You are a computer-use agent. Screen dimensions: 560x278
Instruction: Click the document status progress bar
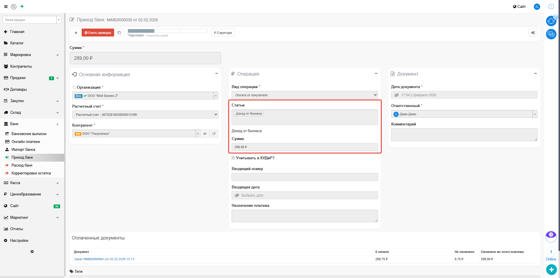click(x=167, y=31)
